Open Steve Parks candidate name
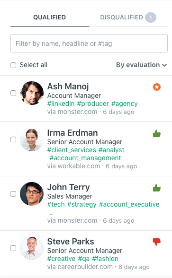172x278 pixels. click(71, 242)
